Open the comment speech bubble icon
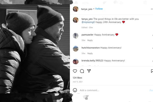Viewport: 153px width, 102px height. click(82, 71)
